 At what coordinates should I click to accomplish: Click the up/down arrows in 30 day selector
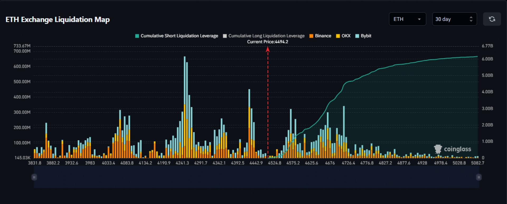(x=471, y=19)
